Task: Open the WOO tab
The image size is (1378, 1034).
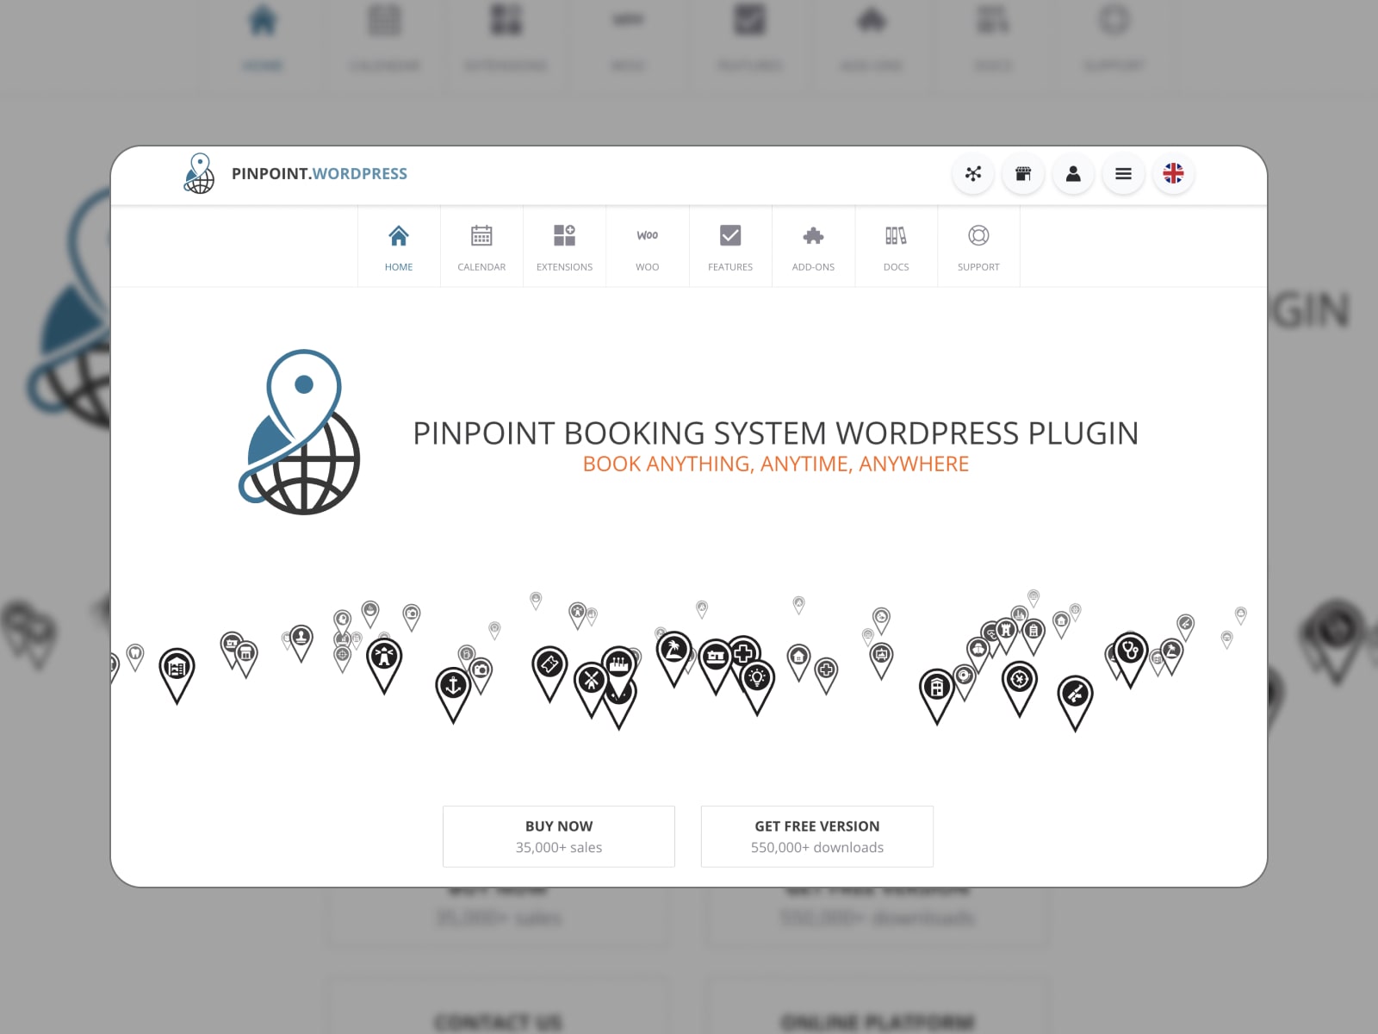Action: coord(648,246)
